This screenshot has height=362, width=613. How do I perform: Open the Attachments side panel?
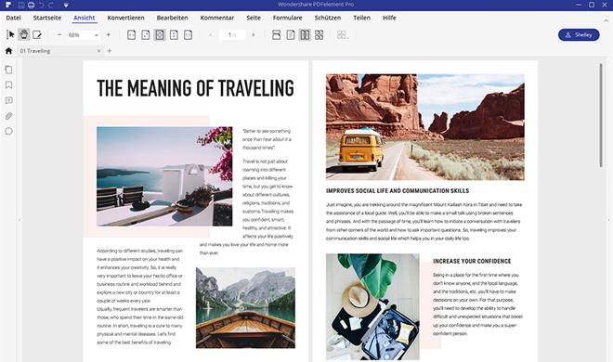coord(8,116)
